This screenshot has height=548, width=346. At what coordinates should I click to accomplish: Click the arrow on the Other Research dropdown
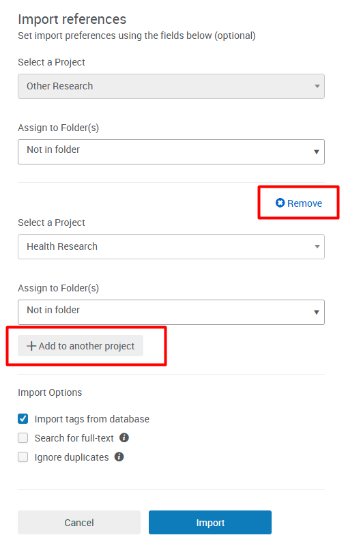coord(317,86)
